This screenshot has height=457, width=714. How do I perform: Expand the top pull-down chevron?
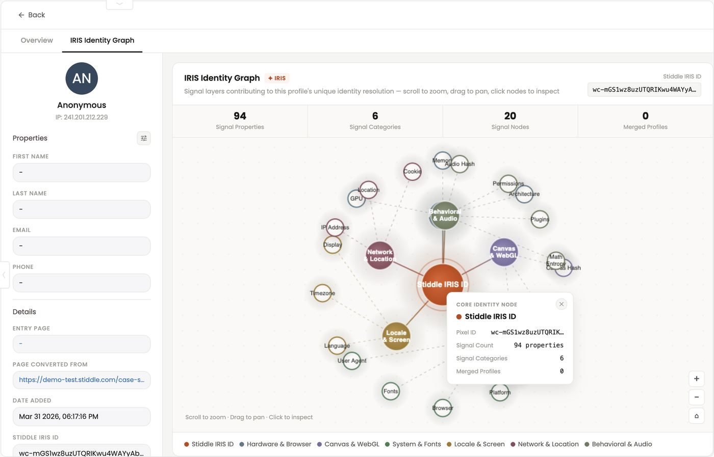pos(119,4)
